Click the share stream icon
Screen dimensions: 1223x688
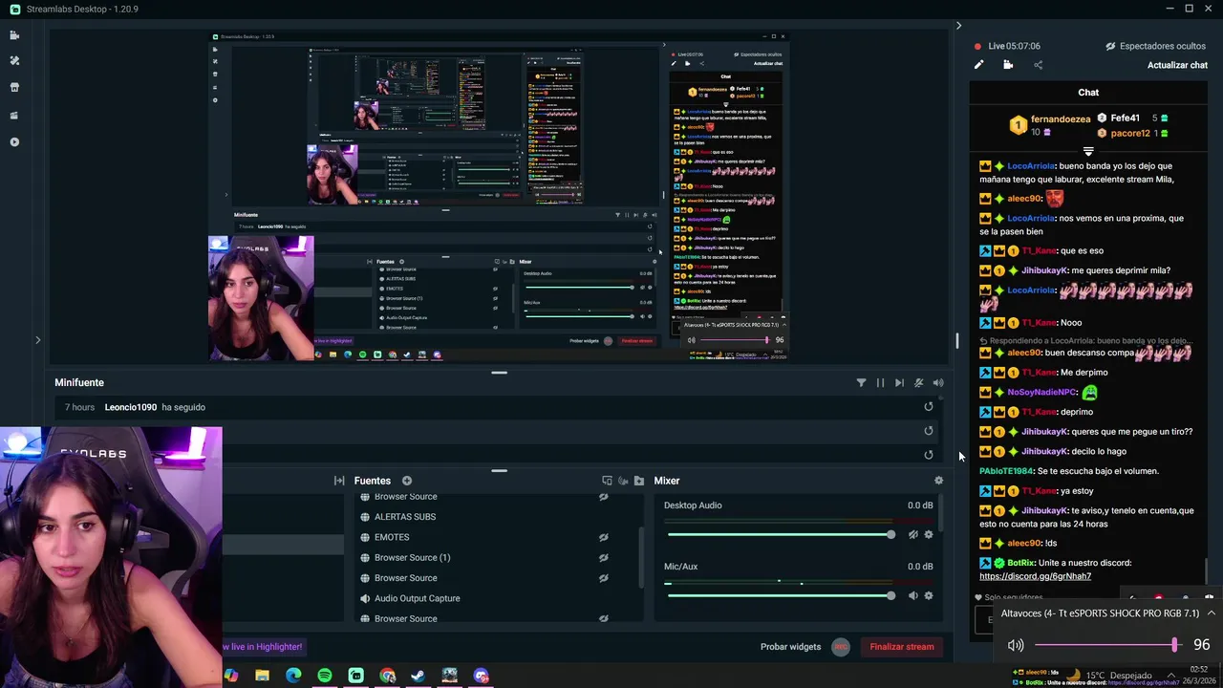coord(1039,65)
